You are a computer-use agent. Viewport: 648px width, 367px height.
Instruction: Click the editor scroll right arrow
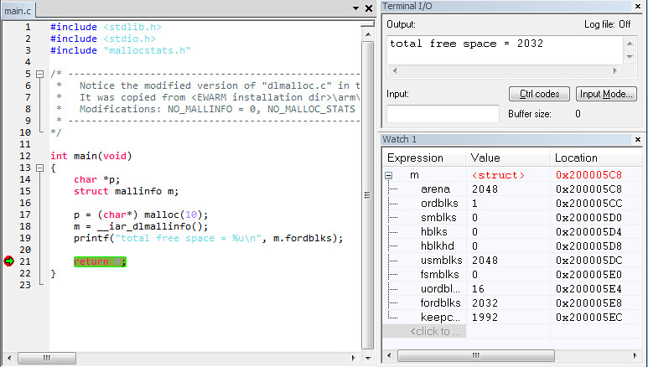coord(354,358)
